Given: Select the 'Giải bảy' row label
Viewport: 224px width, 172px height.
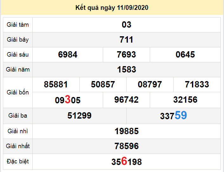Looking at the screenshot, I should (18, 40).
